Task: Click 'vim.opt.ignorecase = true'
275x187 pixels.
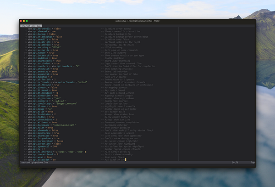Action: [x=44, y=133]
